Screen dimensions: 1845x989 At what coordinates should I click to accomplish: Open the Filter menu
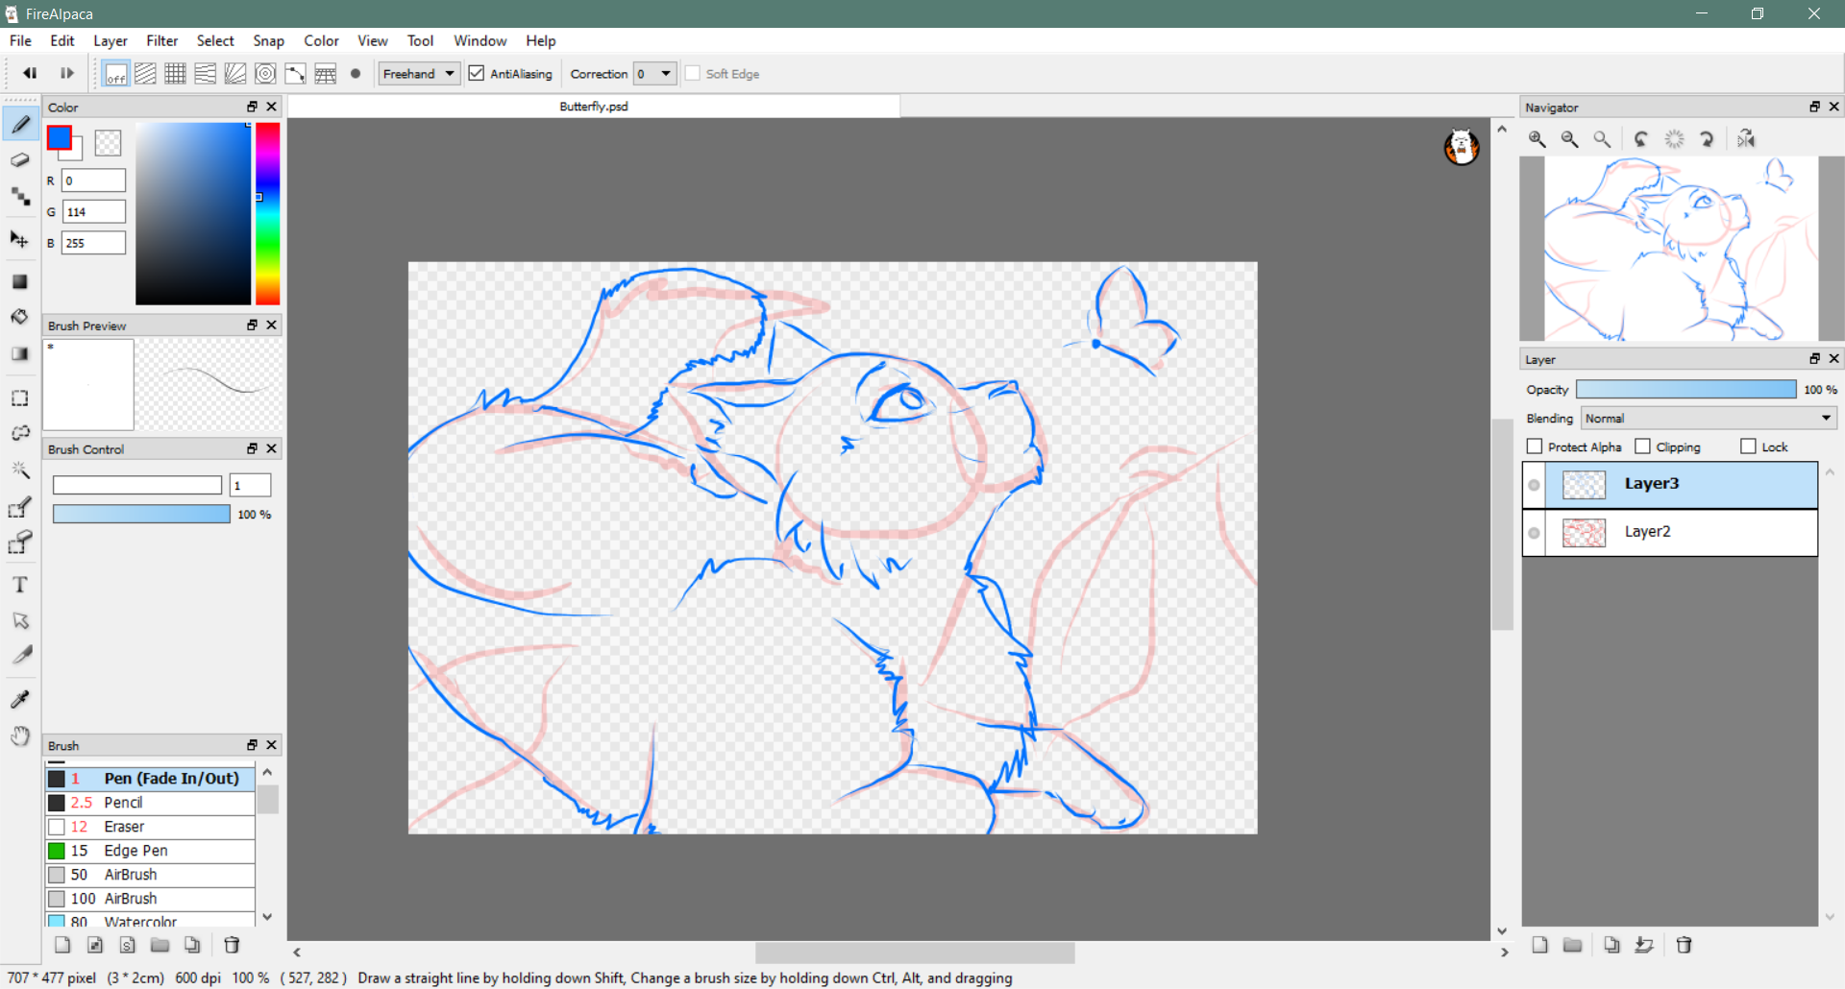coord(161,40)
